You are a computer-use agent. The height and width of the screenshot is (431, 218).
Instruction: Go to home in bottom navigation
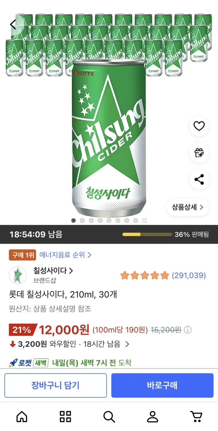(x=22, y=417)
